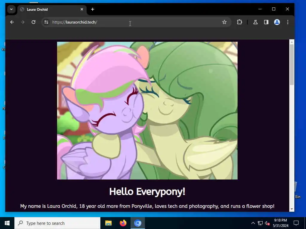
Task: Click the vertical scrollbar thumb
Action: (x=292, y=65)
